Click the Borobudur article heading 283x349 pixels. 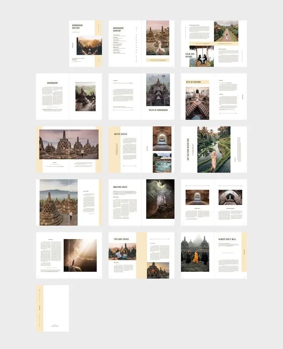pyautogui.click(x=52, y=83)
